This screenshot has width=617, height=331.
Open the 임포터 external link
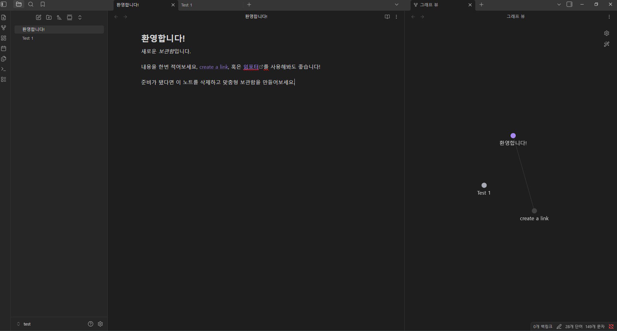[x=251, y=67]
